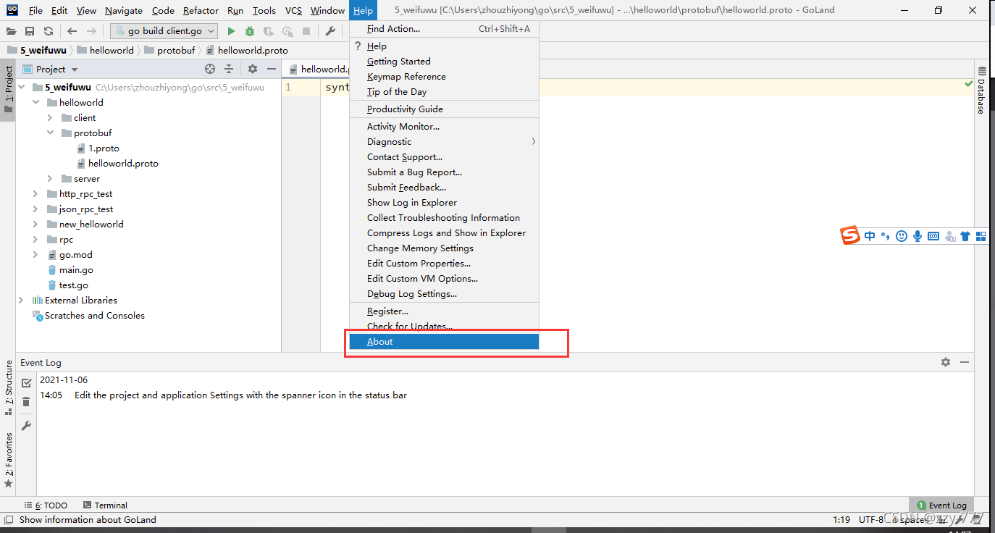Image resolution: width=995 pixels, height=533 pixels.
Task: Navigate forward with the right arrow icon
Action: click(x=91, y=31)
